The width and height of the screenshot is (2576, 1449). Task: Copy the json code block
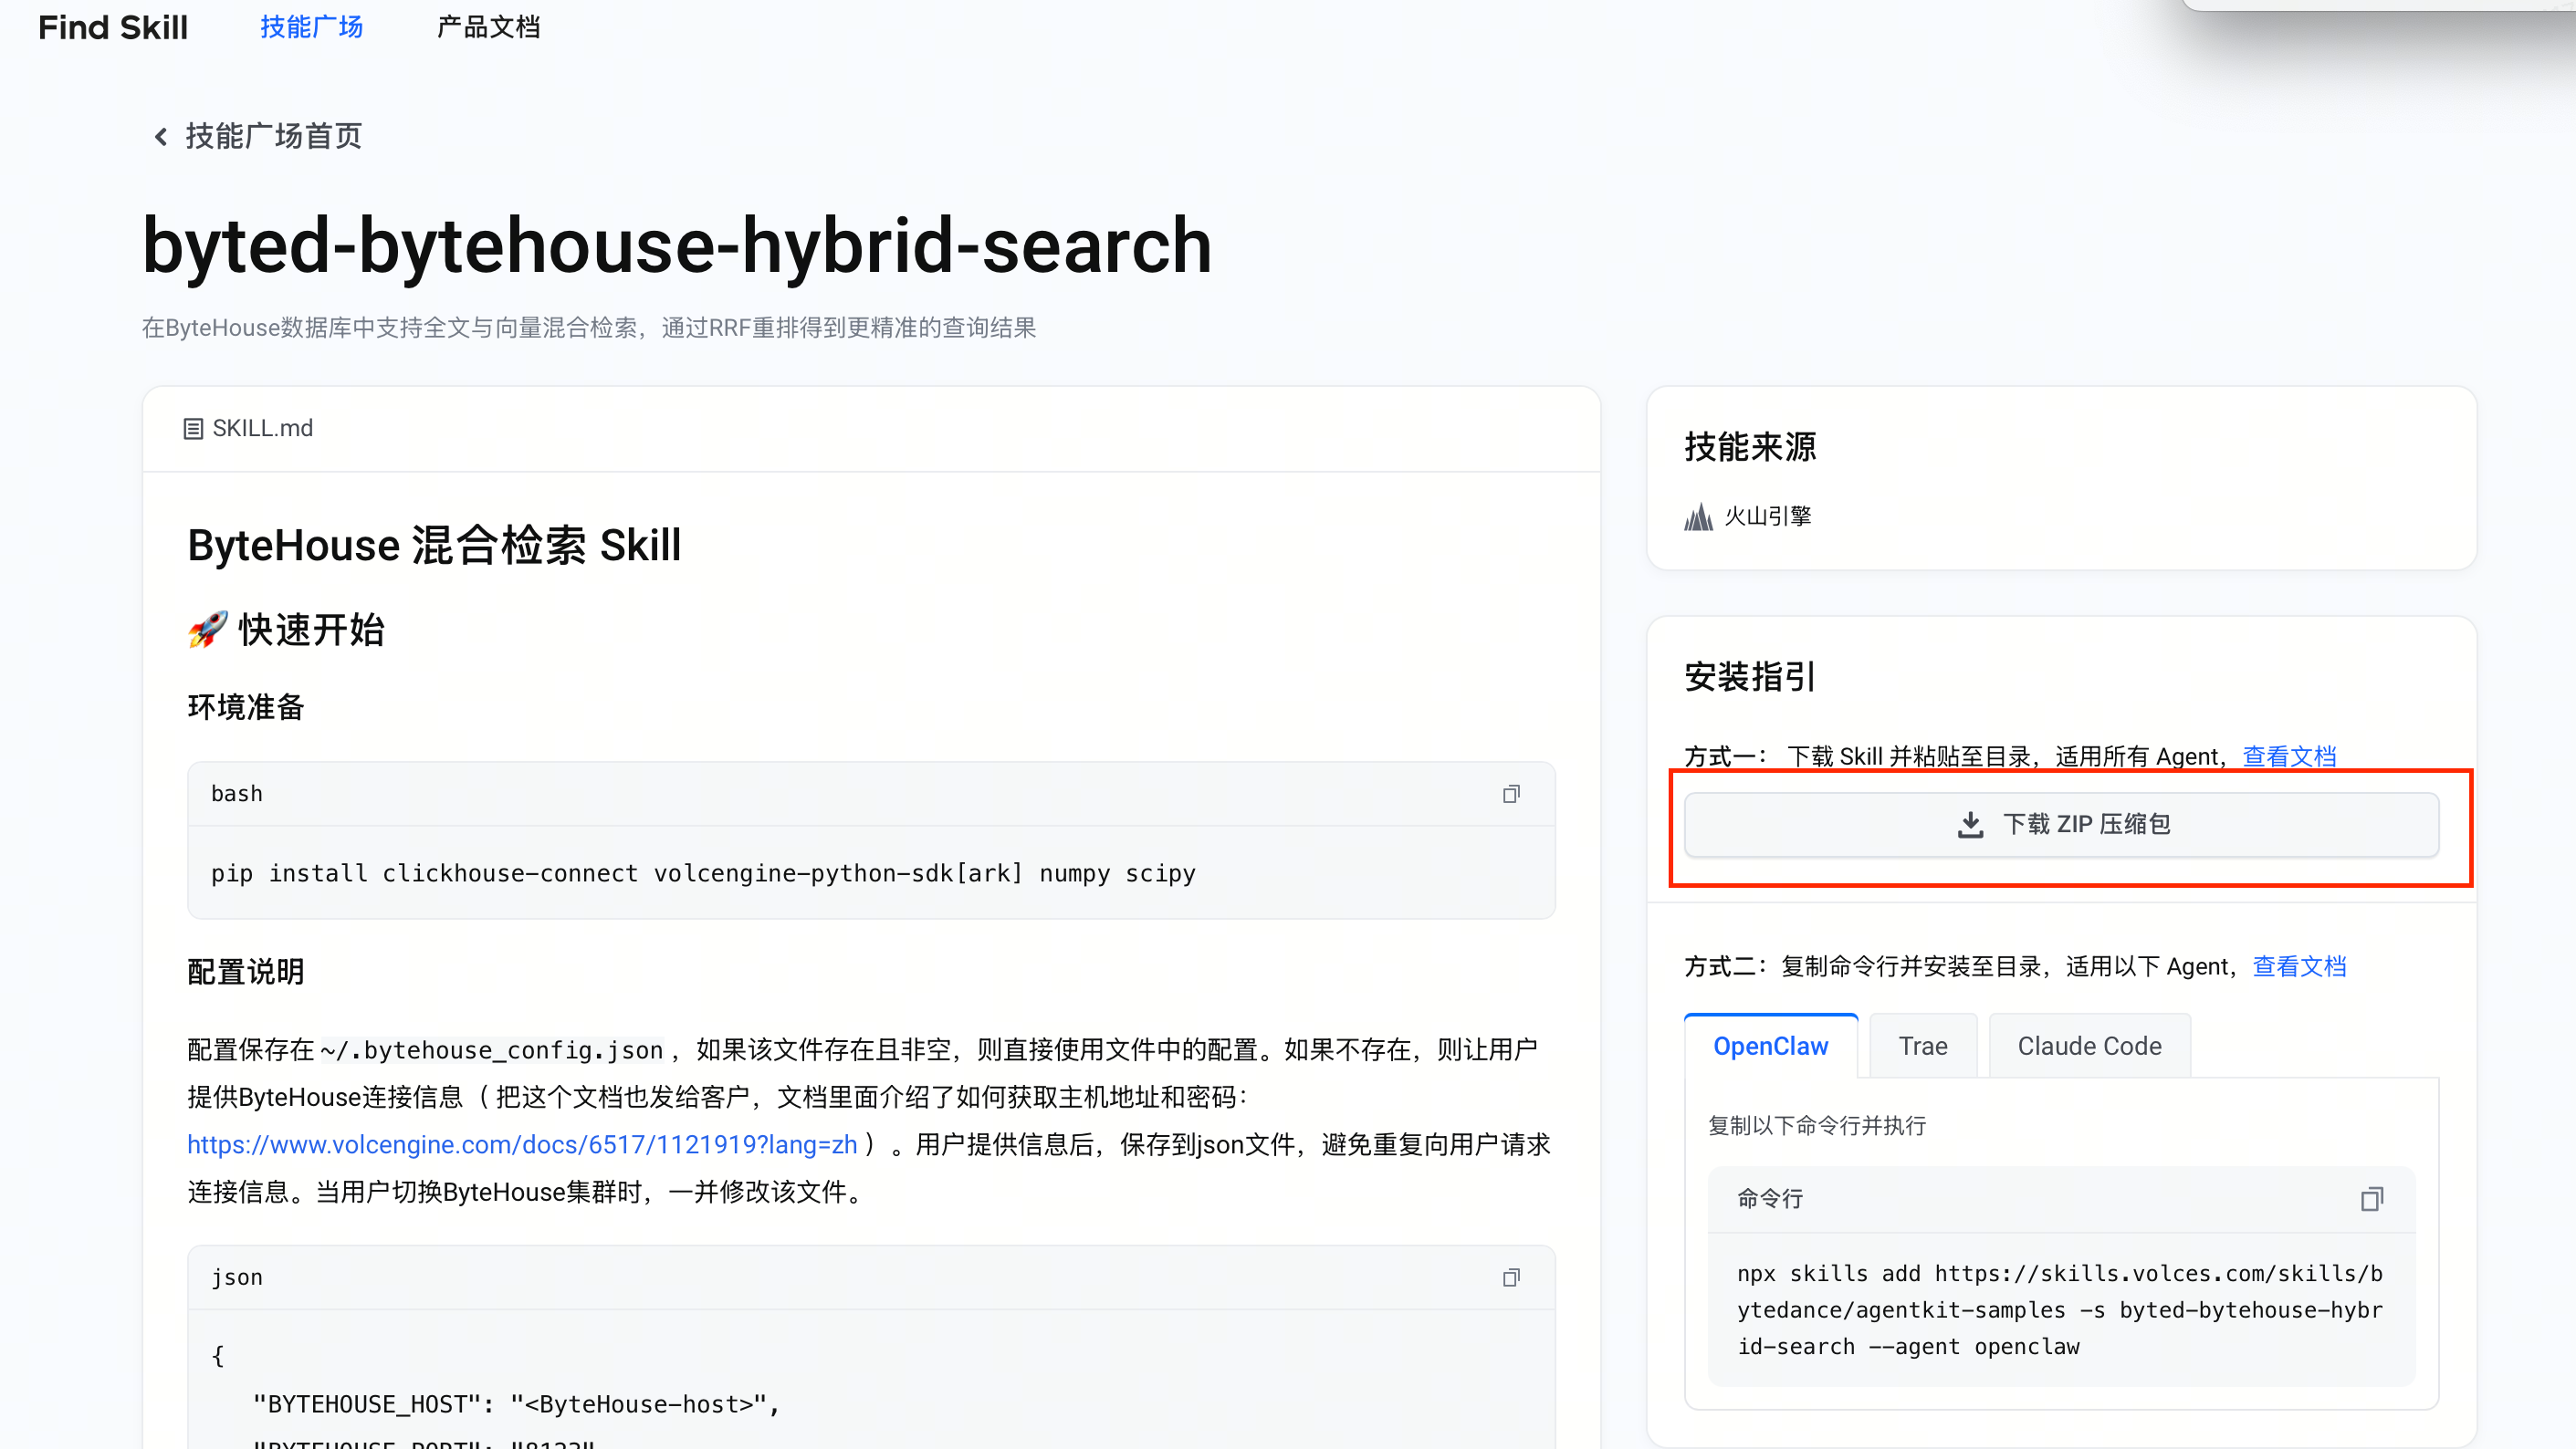tap(1511, 1277)
